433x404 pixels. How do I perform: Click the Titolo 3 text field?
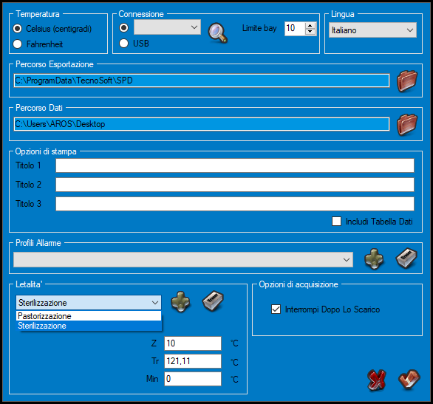coord(235,204)
